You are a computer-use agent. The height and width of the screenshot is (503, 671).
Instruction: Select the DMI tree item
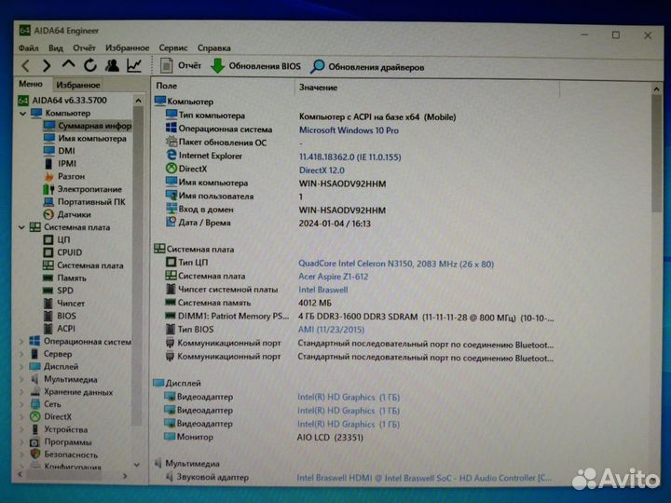point(60,151)
